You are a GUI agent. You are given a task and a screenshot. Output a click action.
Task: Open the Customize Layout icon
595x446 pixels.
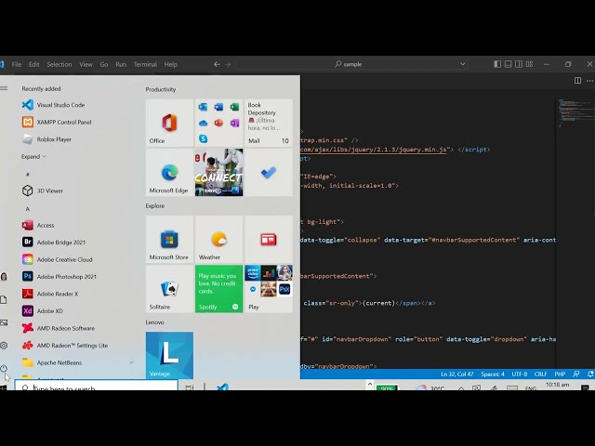[x=529, y=64]
